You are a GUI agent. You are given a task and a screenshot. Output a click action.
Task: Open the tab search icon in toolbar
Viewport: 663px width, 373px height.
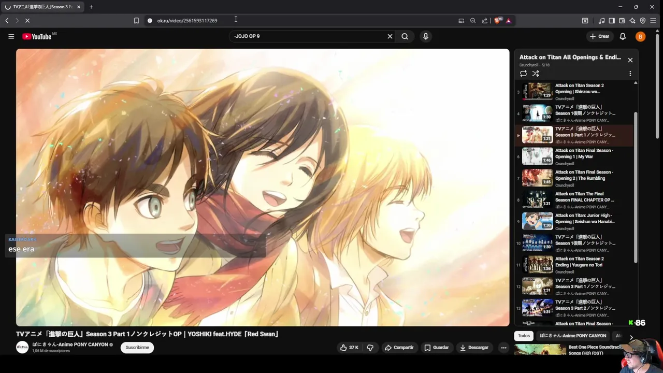tap(585, 21)
